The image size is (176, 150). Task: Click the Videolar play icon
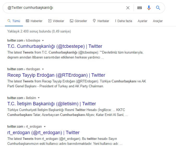(x=49, y=21)
